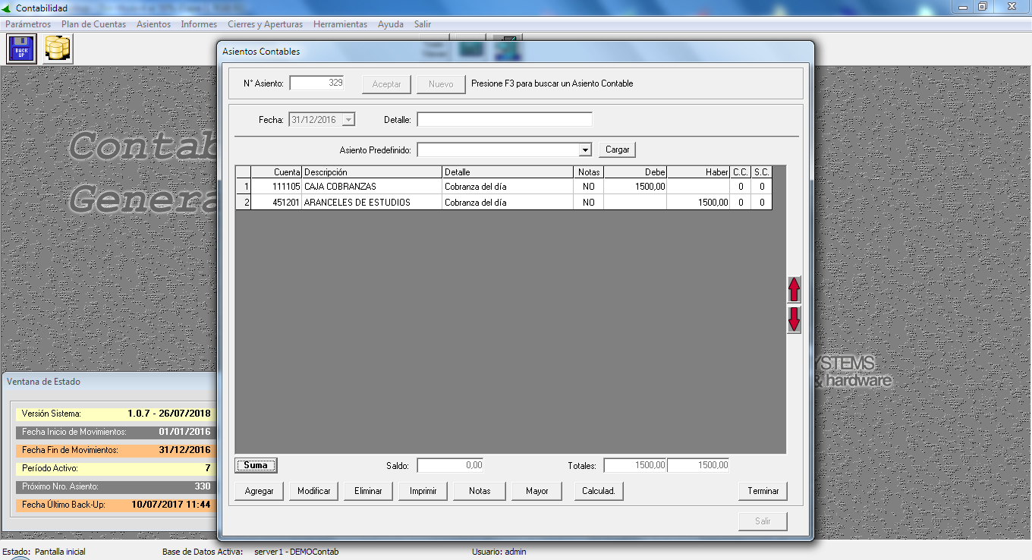Screen dimensions: 1032x560
Task: Expand the Asiento Predefinido dropdown
Action: pyautogui.click(x=584, y=150)
